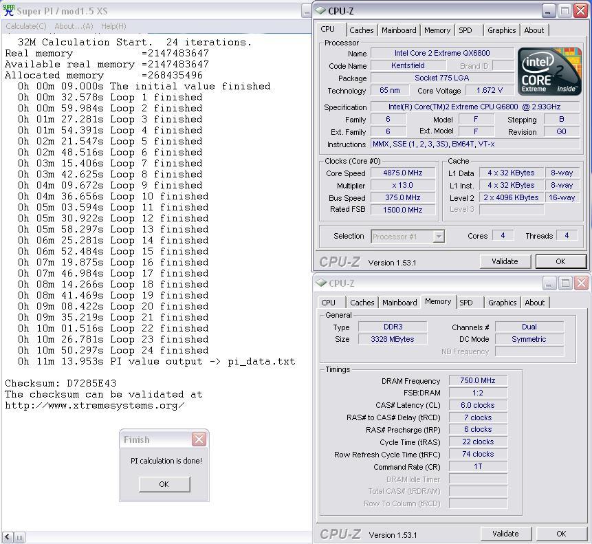Open Graphics tab in lower CPU-Z window
This screenshot has width=592, height=544.
[x=502, y=303]
